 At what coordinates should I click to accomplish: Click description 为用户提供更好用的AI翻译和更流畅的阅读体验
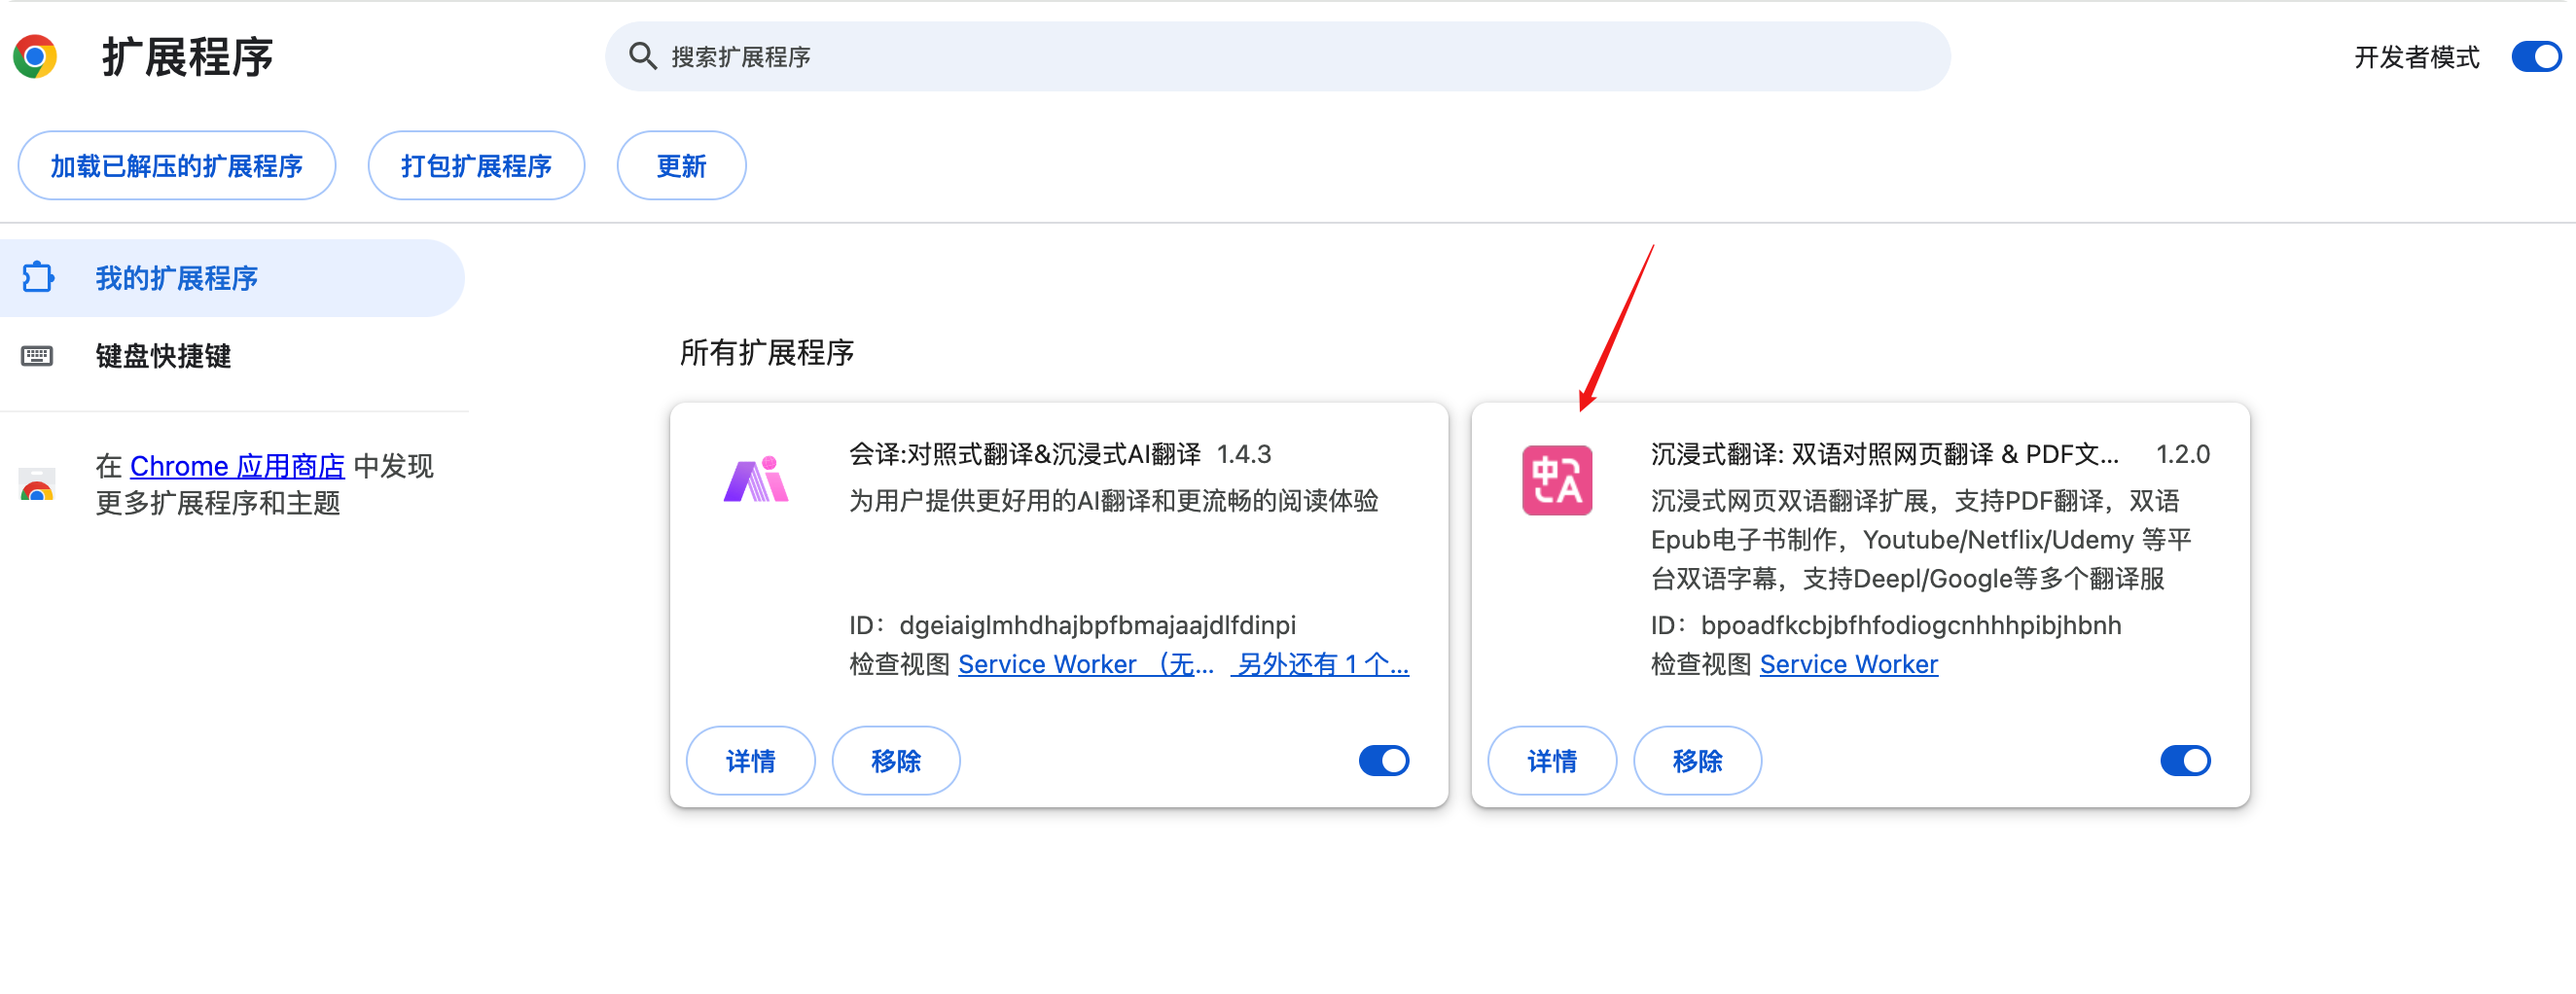tap(1114, 500)
